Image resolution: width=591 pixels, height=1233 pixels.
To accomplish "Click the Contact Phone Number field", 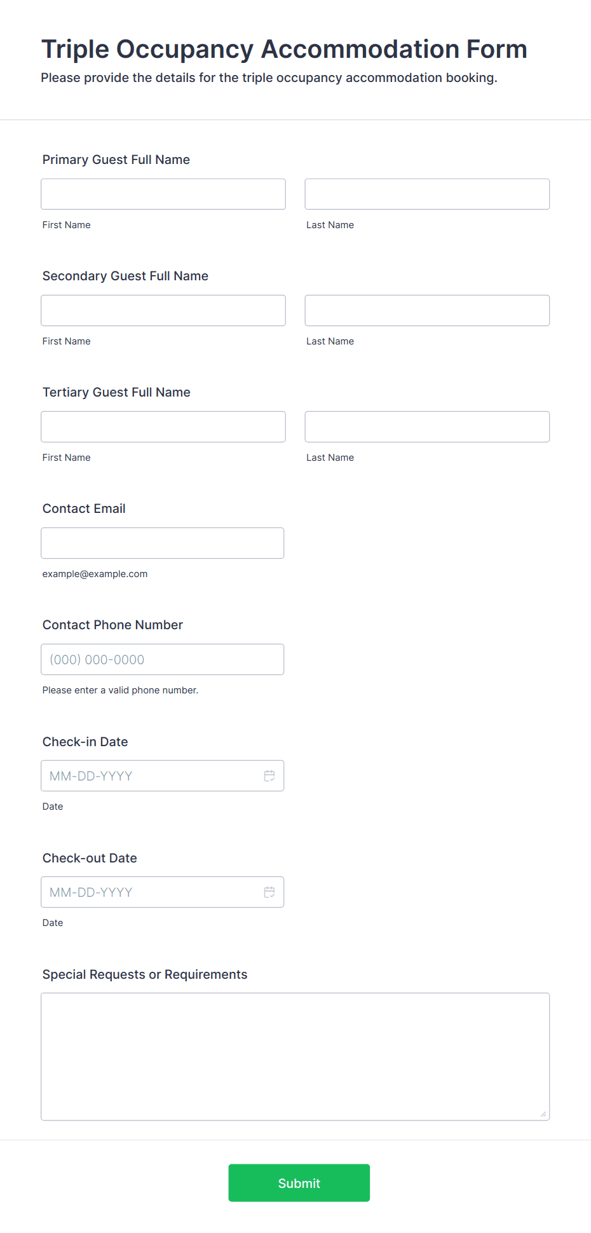I will (x=163, y=659).
